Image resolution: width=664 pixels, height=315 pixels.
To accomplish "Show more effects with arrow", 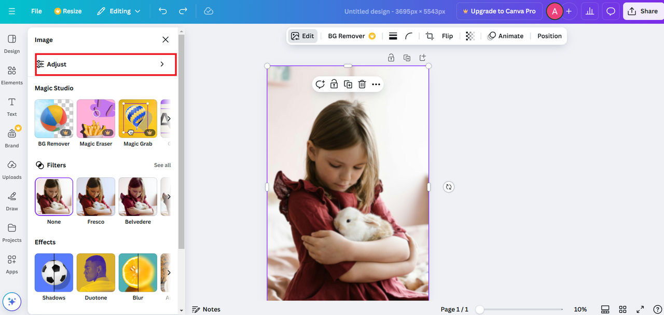I will pos(168,272).
